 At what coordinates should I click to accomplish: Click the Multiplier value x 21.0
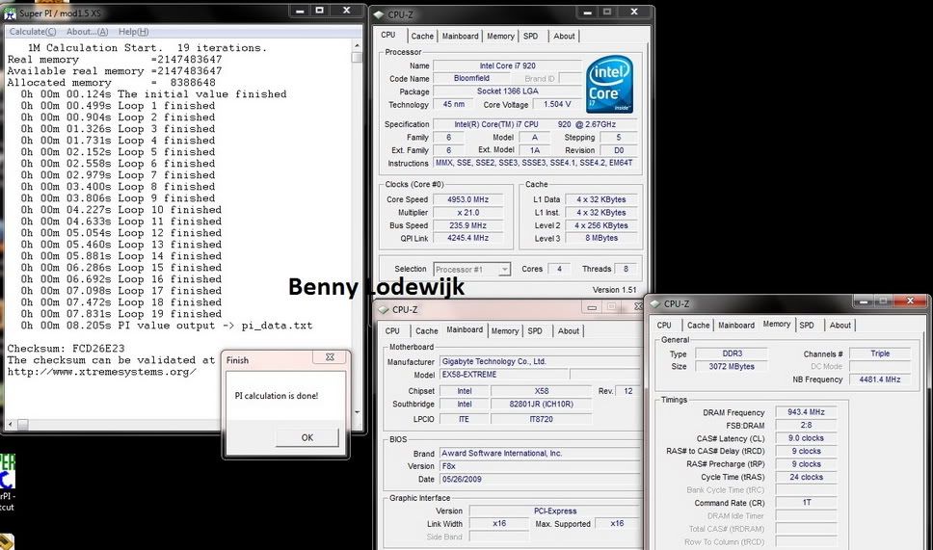(467, 213)
